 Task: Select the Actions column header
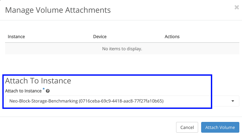(x=172, y=37)
